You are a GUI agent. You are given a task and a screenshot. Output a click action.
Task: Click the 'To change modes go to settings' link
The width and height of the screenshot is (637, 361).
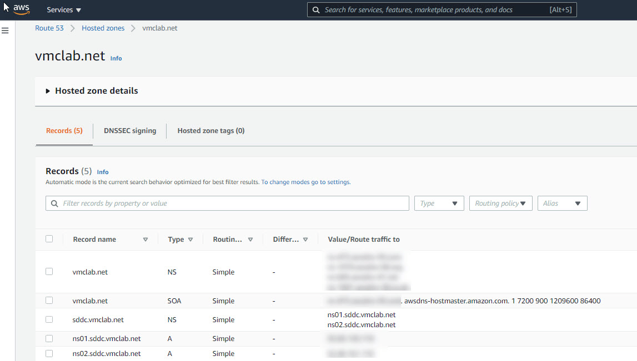(x=306, y=182)
